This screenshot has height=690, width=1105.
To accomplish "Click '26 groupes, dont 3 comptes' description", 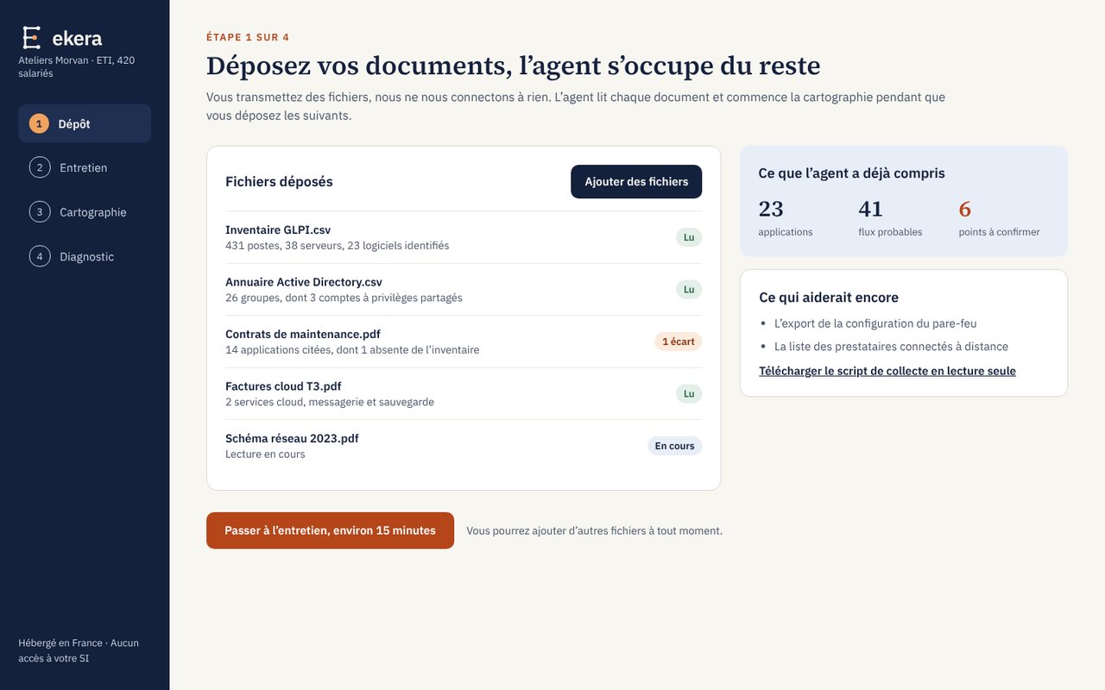I will (x=344, y=298).
